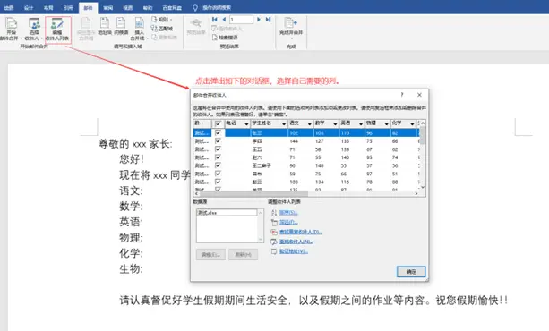Image resolution: width=549 pixels, height=331 pixels.
Task: Click Match Fields (匹配域) in ribbon
Action: click(x=162, y=29)
